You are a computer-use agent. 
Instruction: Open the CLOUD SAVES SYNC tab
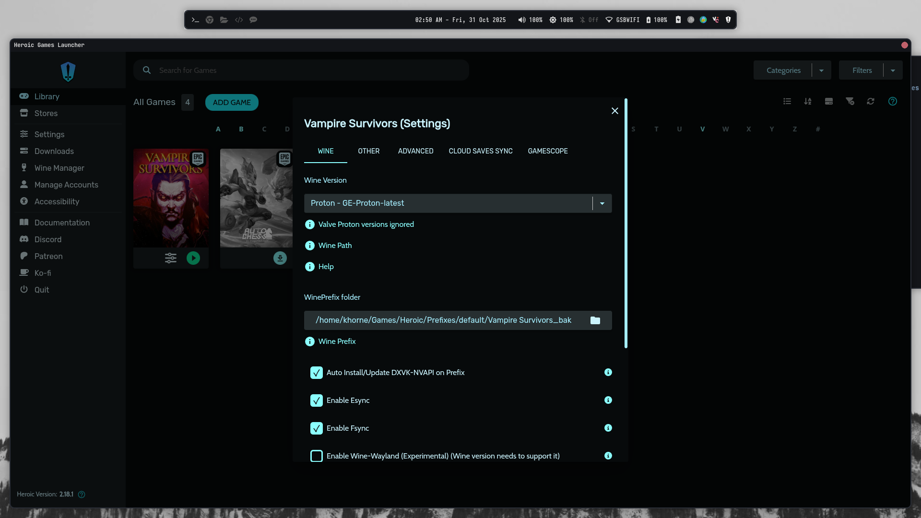(481, 151)
